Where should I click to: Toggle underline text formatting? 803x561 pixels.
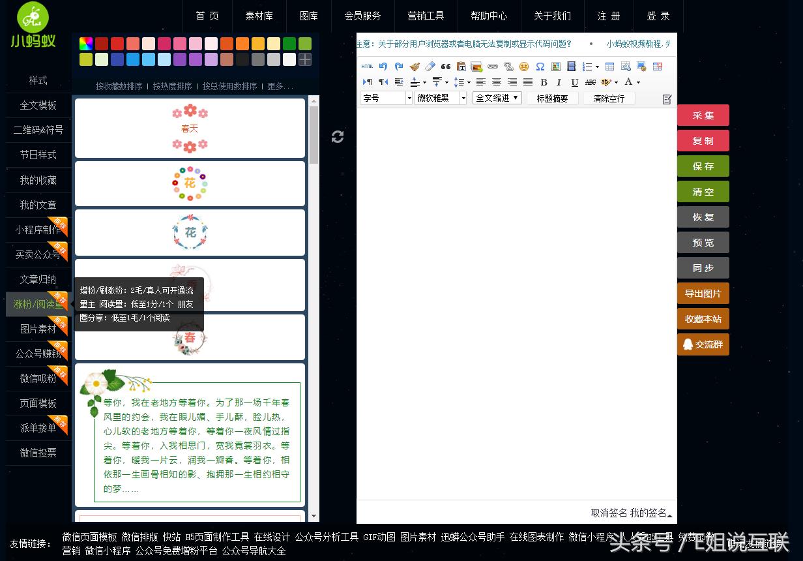pos(574,82)
